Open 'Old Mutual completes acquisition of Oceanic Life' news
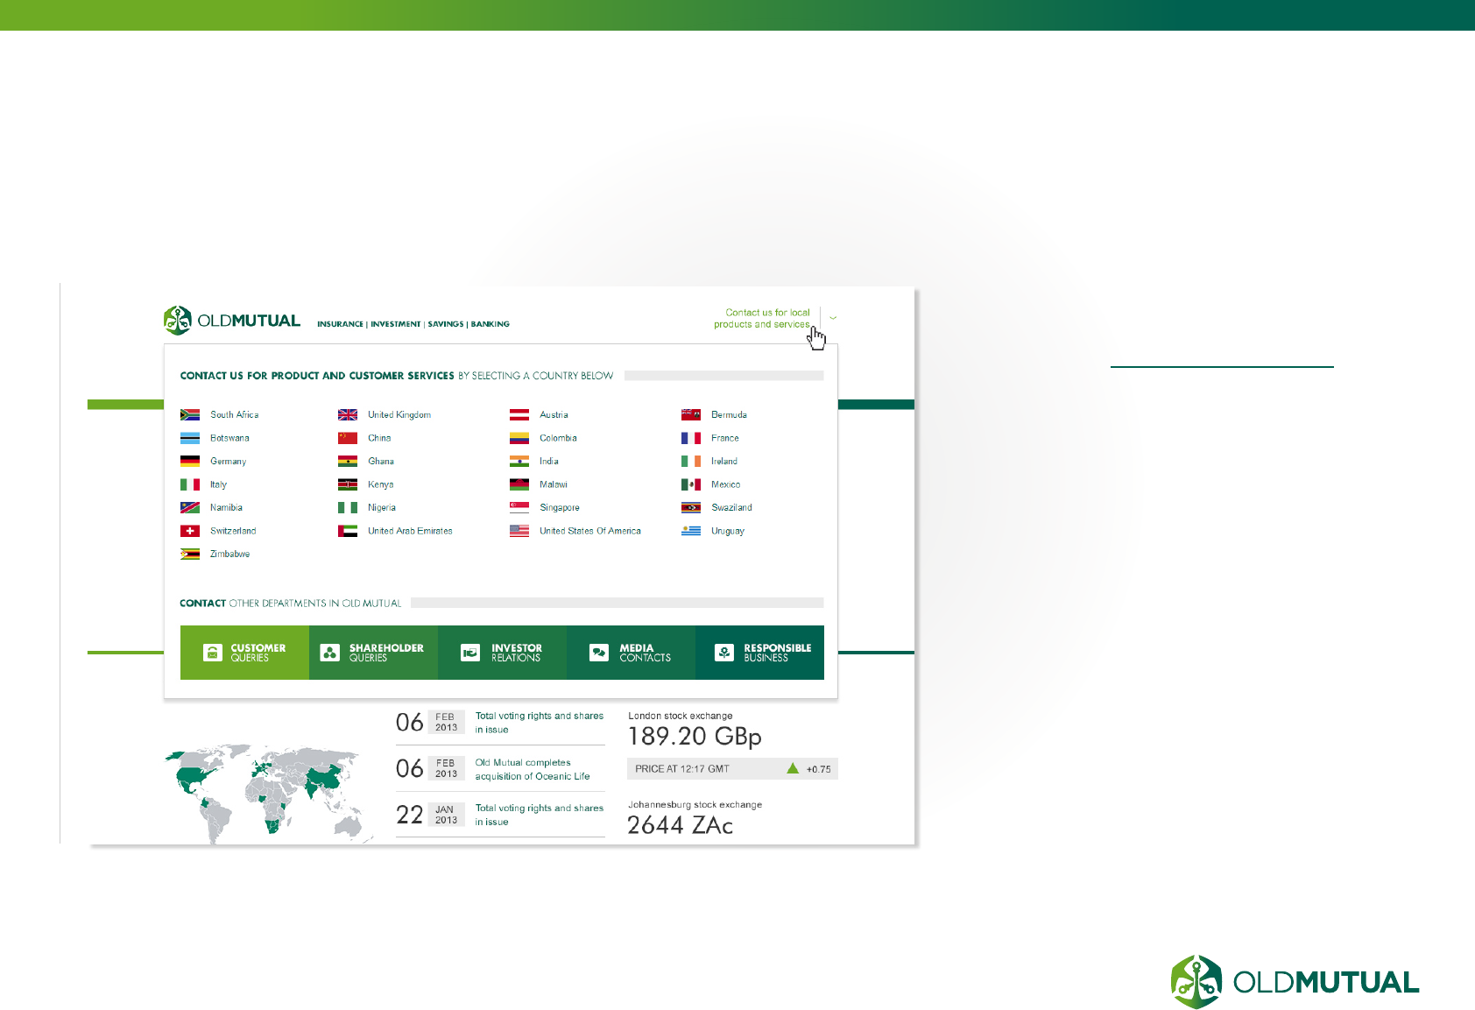1475x1010 pixels. click(533, 769)
